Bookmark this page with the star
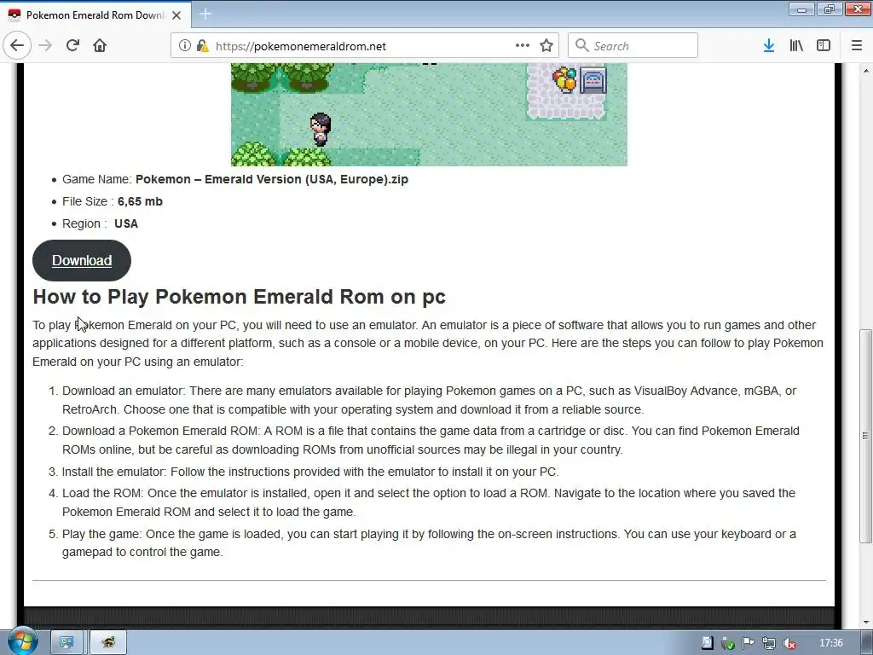This screenshot has height=655, width=873. tap(546, 46)
